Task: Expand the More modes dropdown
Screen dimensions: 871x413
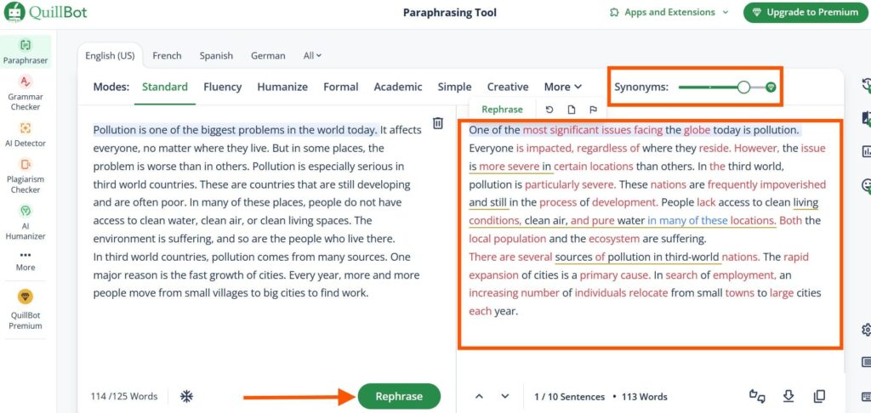Action: coord(562,87)
